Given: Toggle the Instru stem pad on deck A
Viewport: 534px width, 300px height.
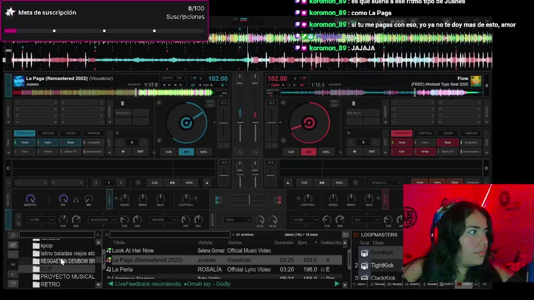Looking at the screenshot, I should pyautogui.click(x=48, y=142).
